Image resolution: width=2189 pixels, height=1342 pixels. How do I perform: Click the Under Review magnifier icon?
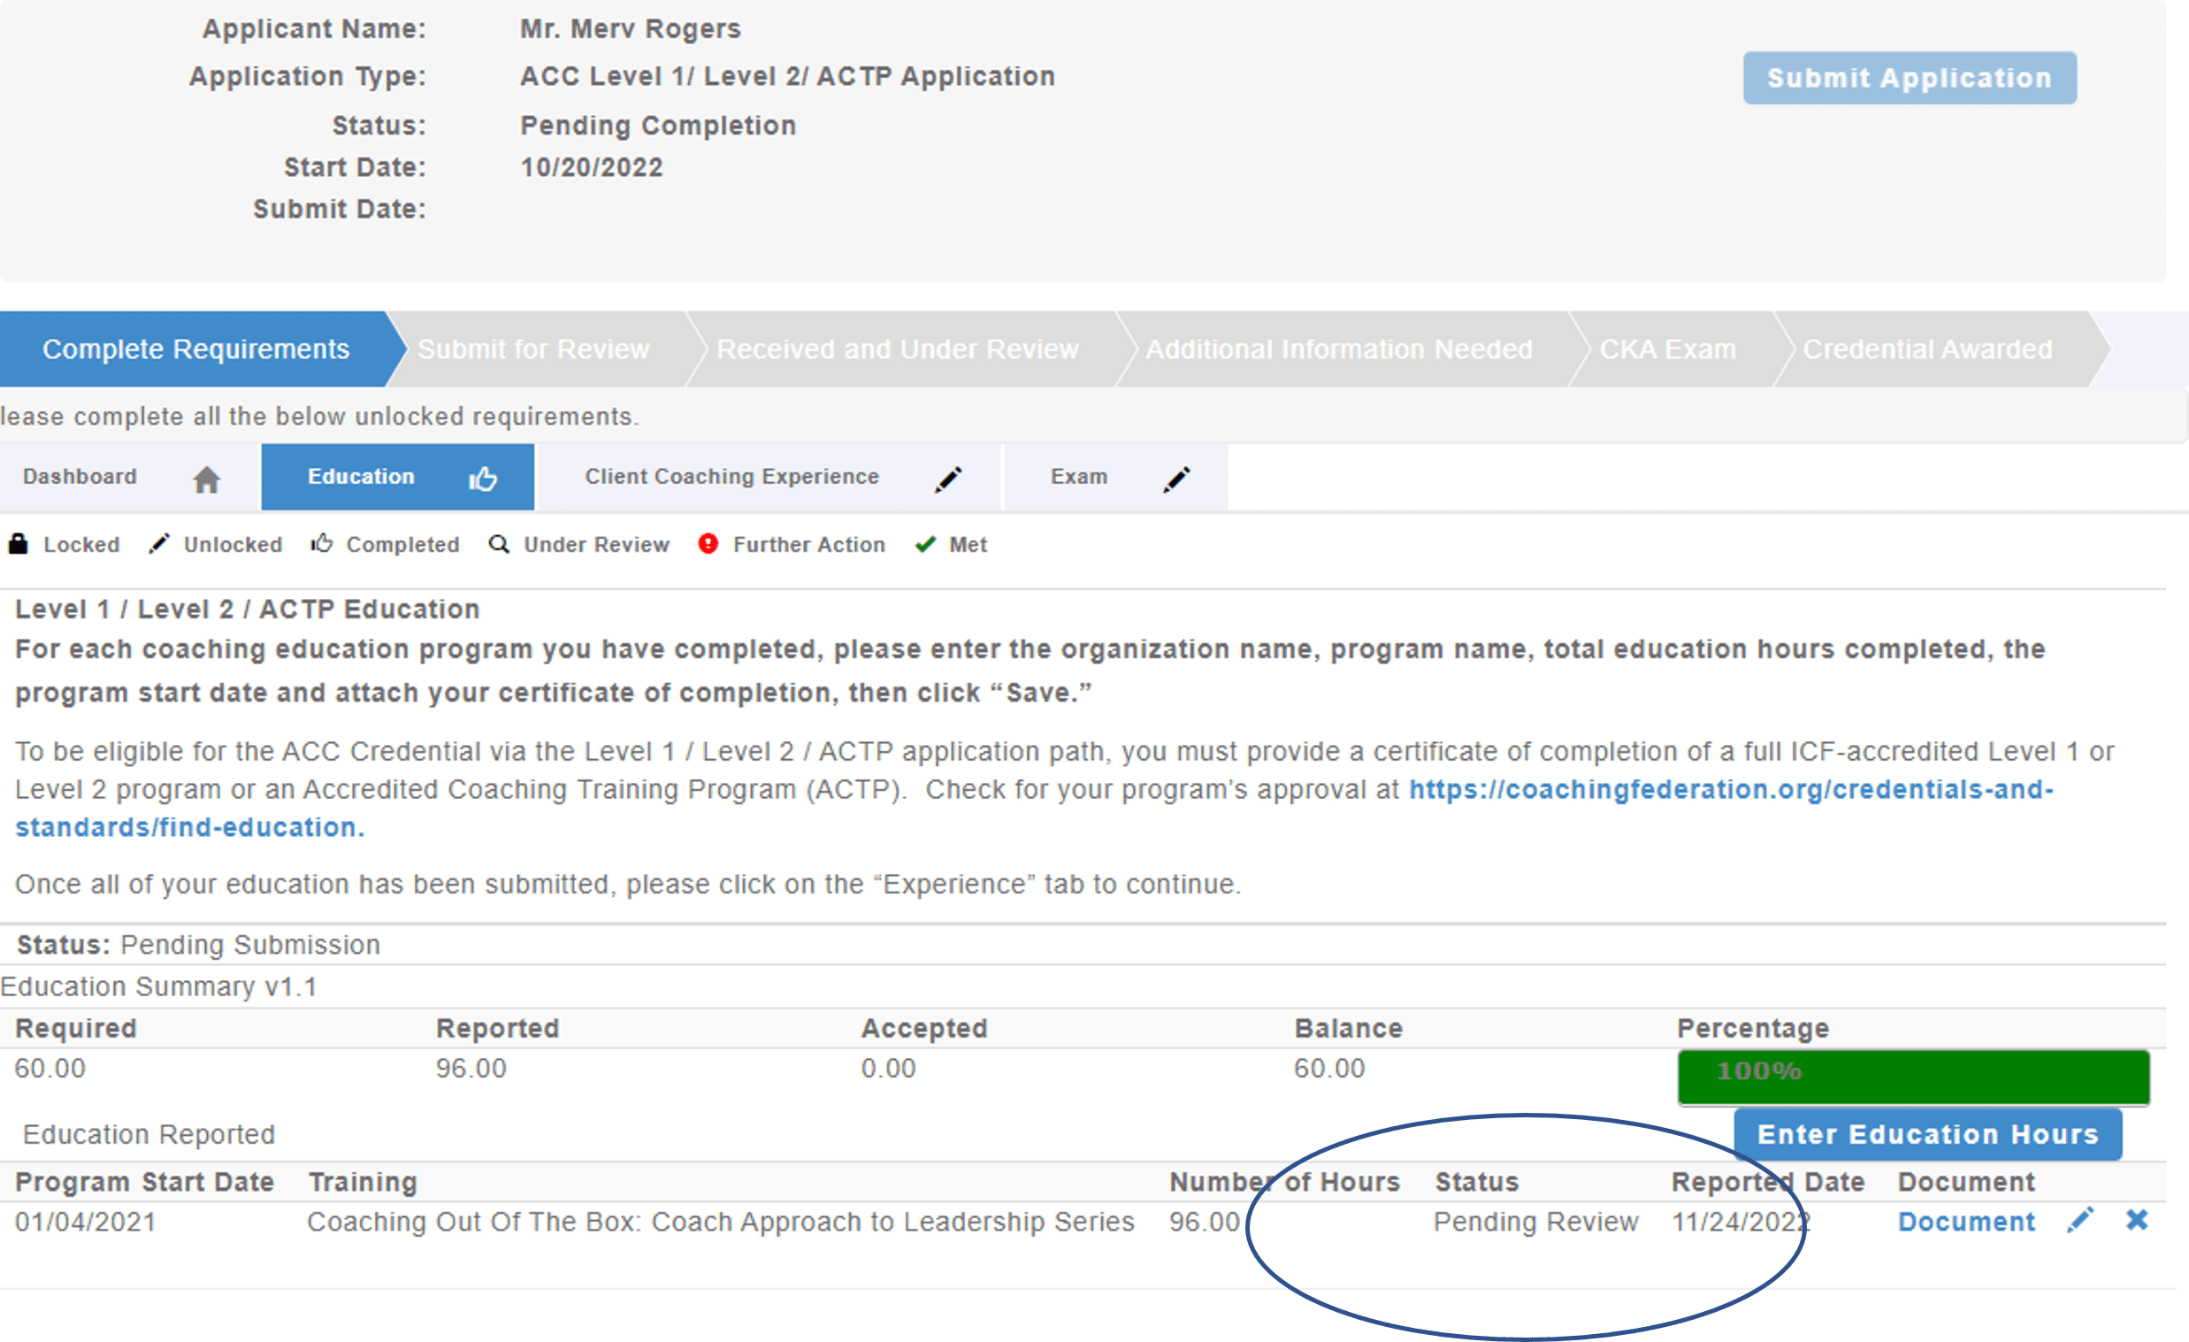coord(500,544)
